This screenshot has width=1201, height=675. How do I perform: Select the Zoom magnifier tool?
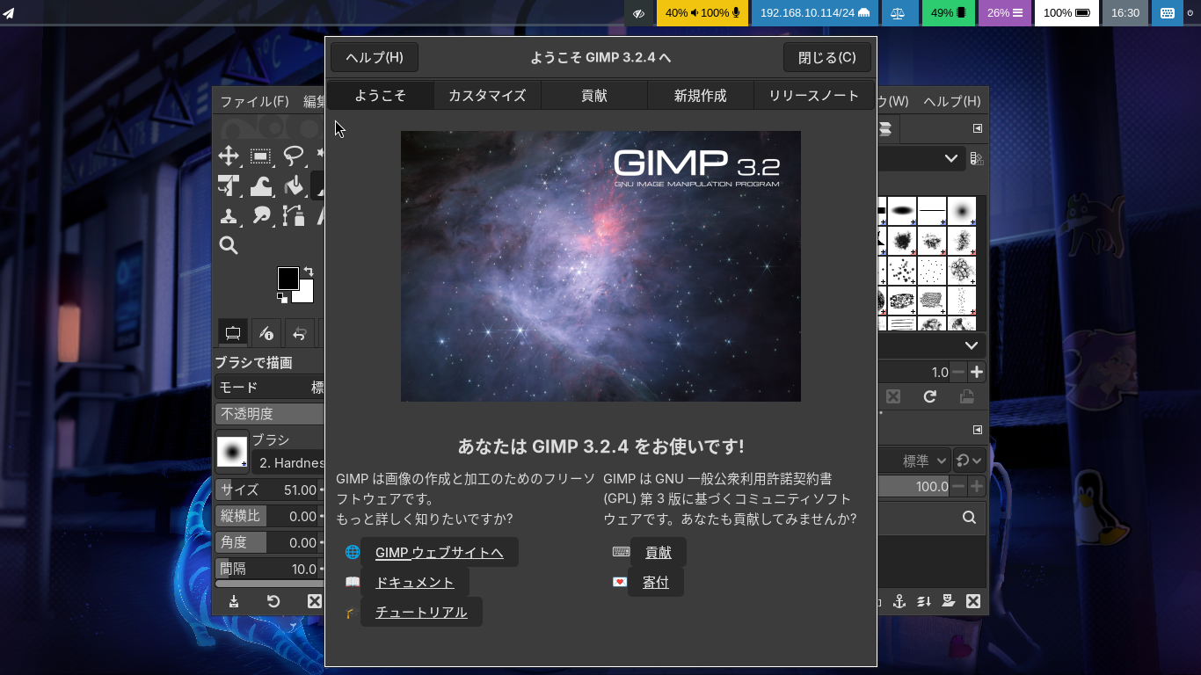click(229, 245)
